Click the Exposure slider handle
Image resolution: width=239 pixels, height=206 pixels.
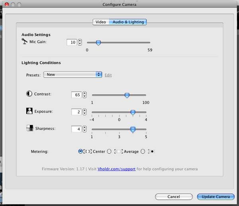pos(133,112)
